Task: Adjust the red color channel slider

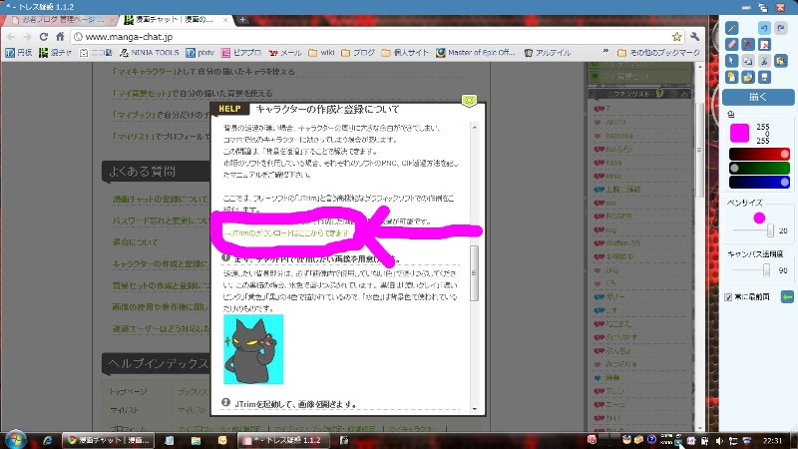Action: click(759, 154)
